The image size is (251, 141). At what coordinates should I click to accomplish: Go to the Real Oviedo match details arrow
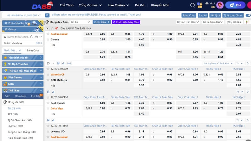tap(248, 120)
